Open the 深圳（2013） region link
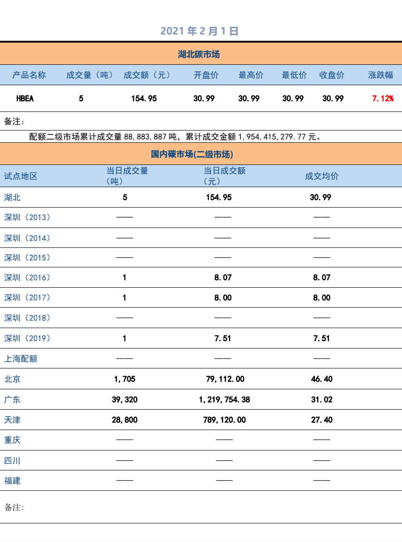The height and width of the screenshot is (542, 402). point(23,217)
